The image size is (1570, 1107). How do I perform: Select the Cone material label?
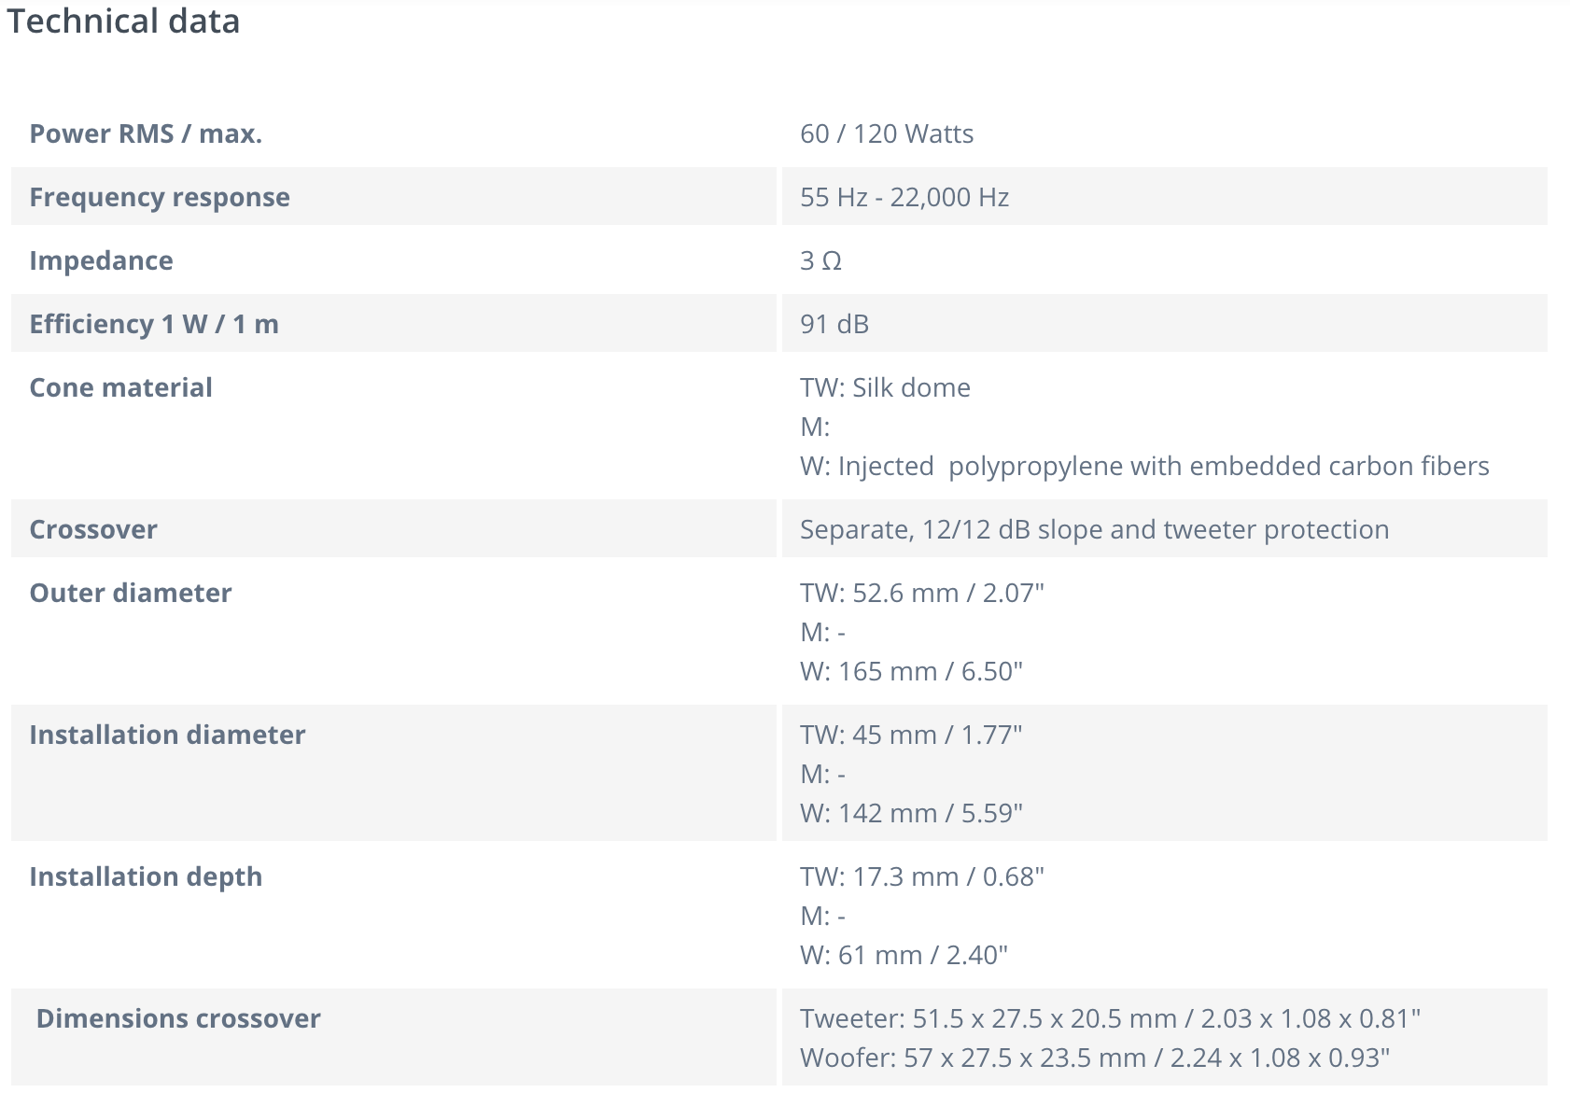click(x=120, y=388)
